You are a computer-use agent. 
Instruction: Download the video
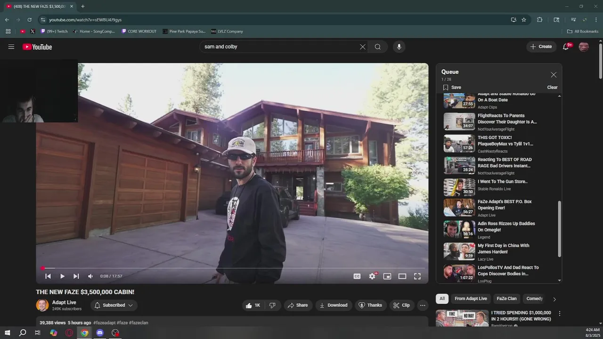click(x=334, y=305)
